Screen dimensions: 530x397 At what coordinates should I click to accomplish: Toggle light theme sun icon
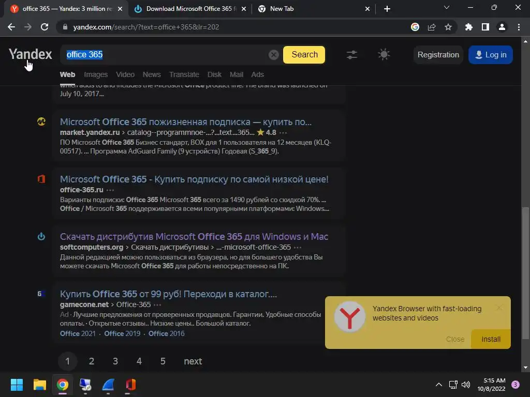(384, 54)
